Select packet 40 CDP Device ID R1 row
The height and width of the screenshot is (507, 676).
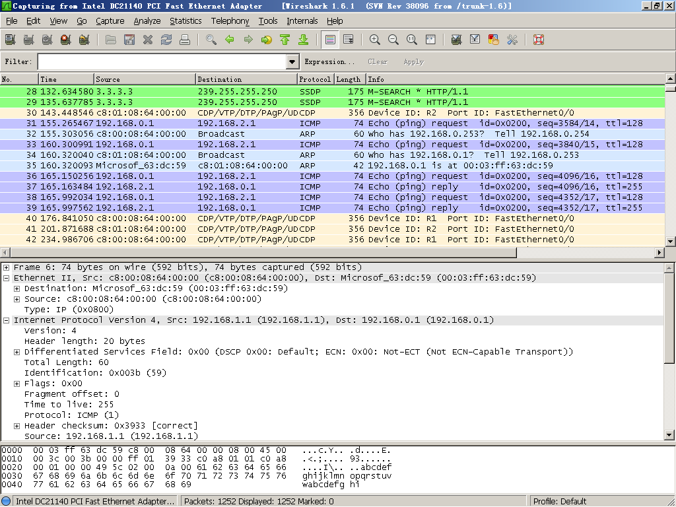click(333, 218)
